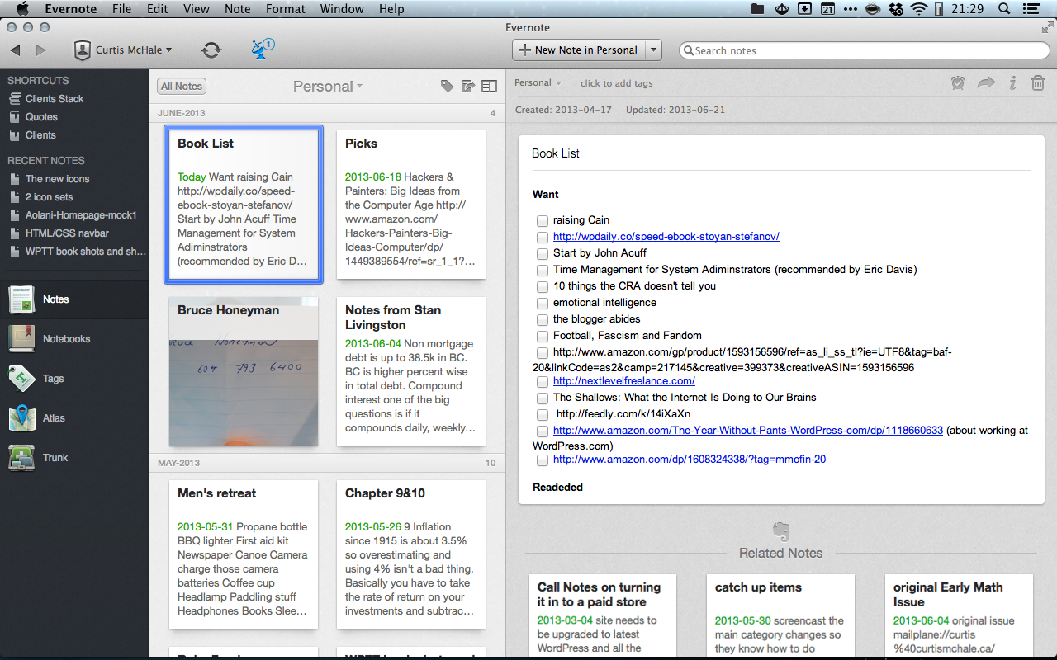Delete the note using the trash icon

pyautogui.click(x=1038, y=82)
